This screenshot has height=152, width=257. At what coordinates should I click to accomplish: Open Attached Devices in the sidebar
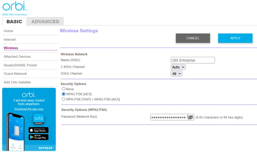[17, 57]
